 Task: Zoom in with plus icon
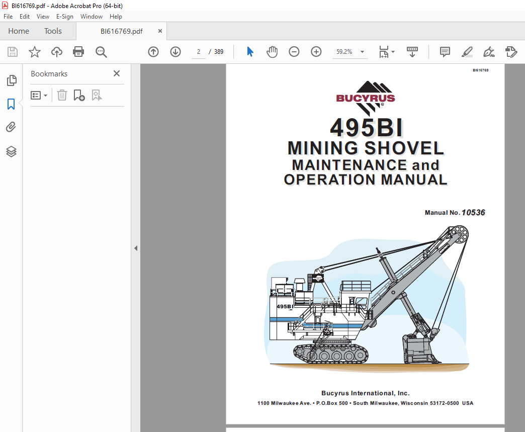click(316, 52)
